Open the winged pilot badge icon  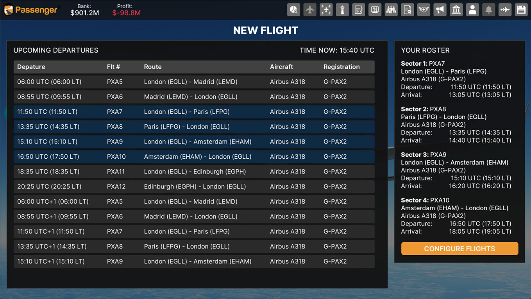click(424, 10)
